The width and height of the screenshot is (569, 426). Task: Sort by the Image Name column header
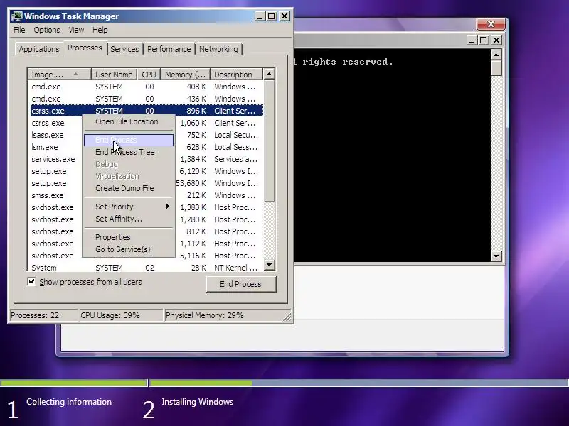59,75
